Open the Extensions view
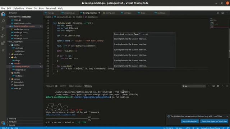Image resolution: width=230 pixels, height=129 pixels. 3,43
